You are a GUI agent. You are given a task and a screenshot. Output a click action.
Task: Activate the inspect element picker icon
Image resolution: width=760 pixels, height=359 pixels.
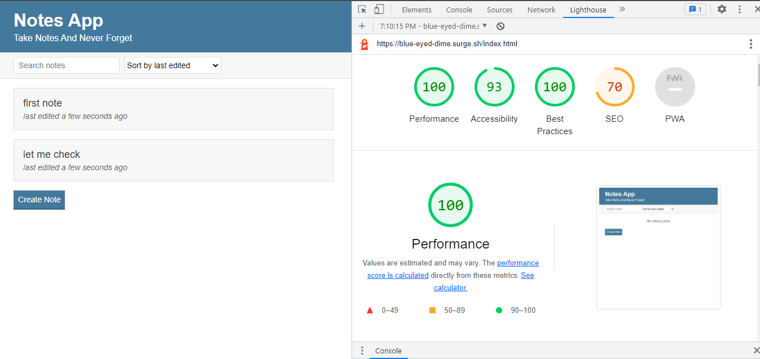tap(362, 10)
